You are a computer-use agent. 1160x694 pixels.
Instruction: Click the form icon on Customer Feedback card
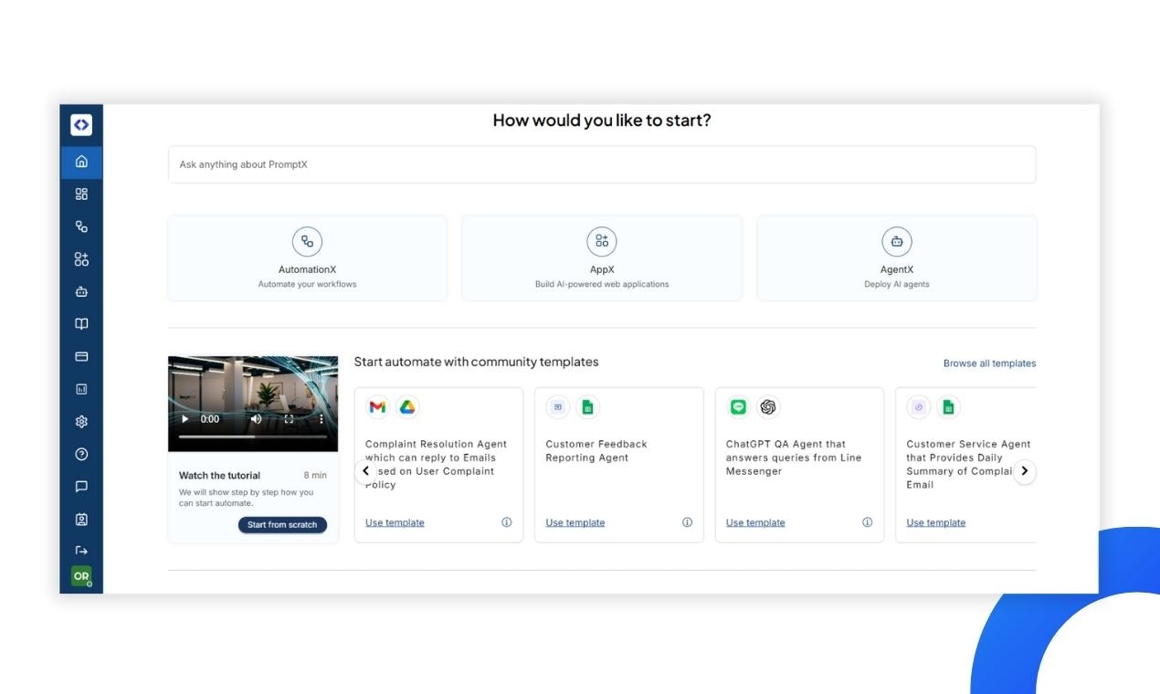pos(558,407)
